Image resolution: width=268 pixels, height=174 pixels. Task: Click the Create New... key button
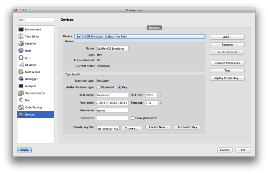(x=158, y=127)
